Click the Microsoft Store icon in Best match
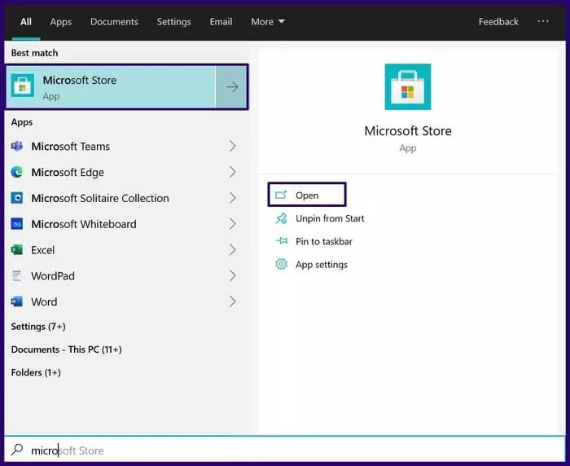This screenshot has width=570, height=466. click(x=23, y=86)
